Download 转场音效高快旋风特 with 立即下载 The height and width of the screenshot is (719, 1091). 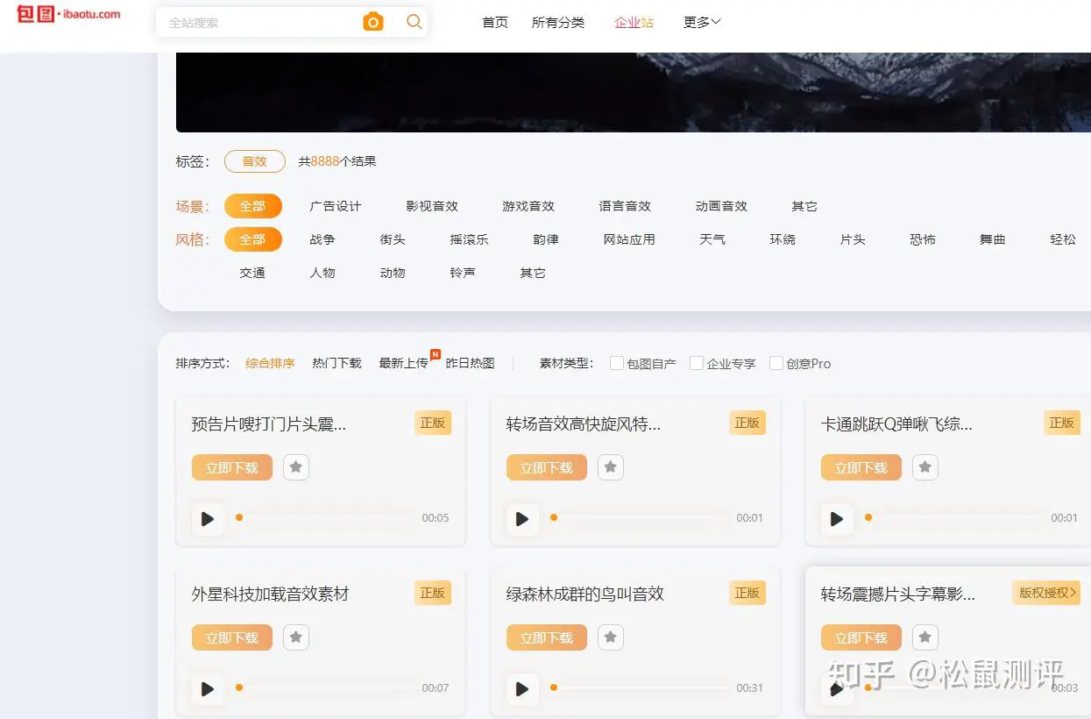(x=547, y=467)
